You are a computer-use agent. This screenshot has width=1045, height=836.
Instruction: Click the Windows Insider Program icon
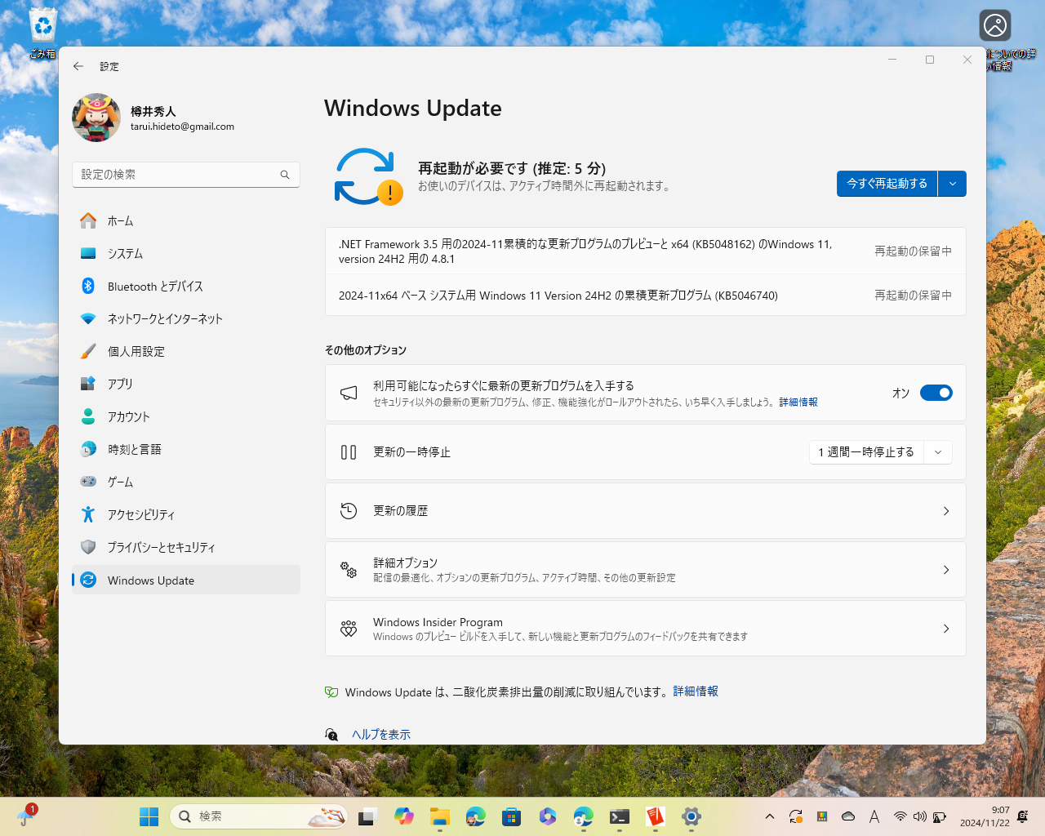pyautogui.click(x=349, y=629)
